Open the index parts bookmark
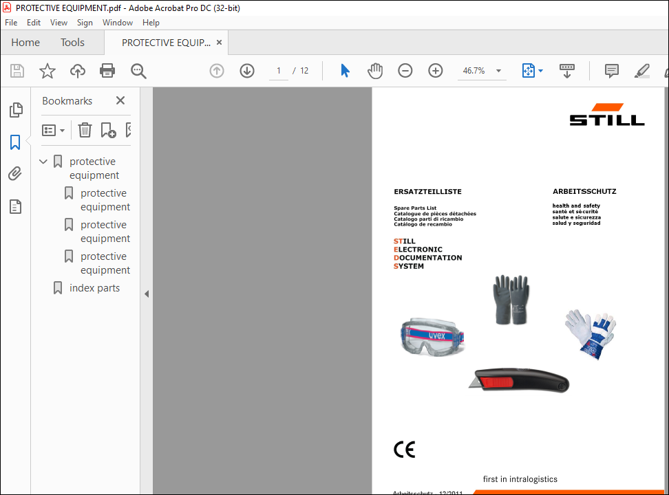 point(94,288)
